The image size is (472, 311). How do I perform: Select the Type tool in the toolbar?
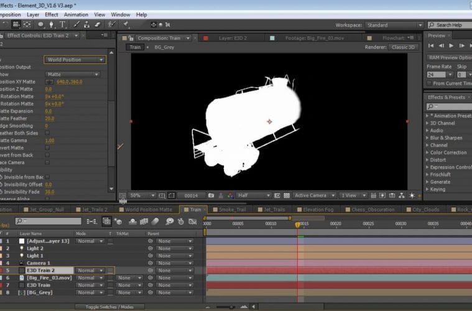[x=63, y=25]
